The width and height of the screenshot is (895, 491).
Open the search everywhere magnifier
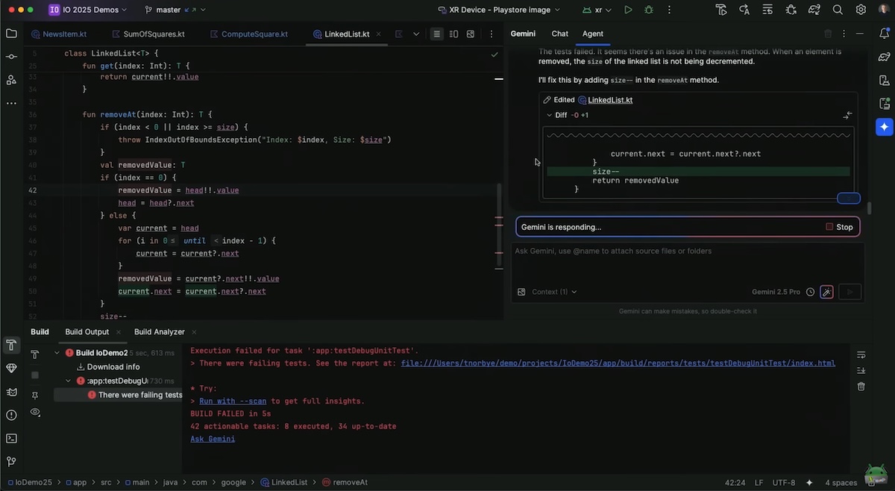pos(838,10)
